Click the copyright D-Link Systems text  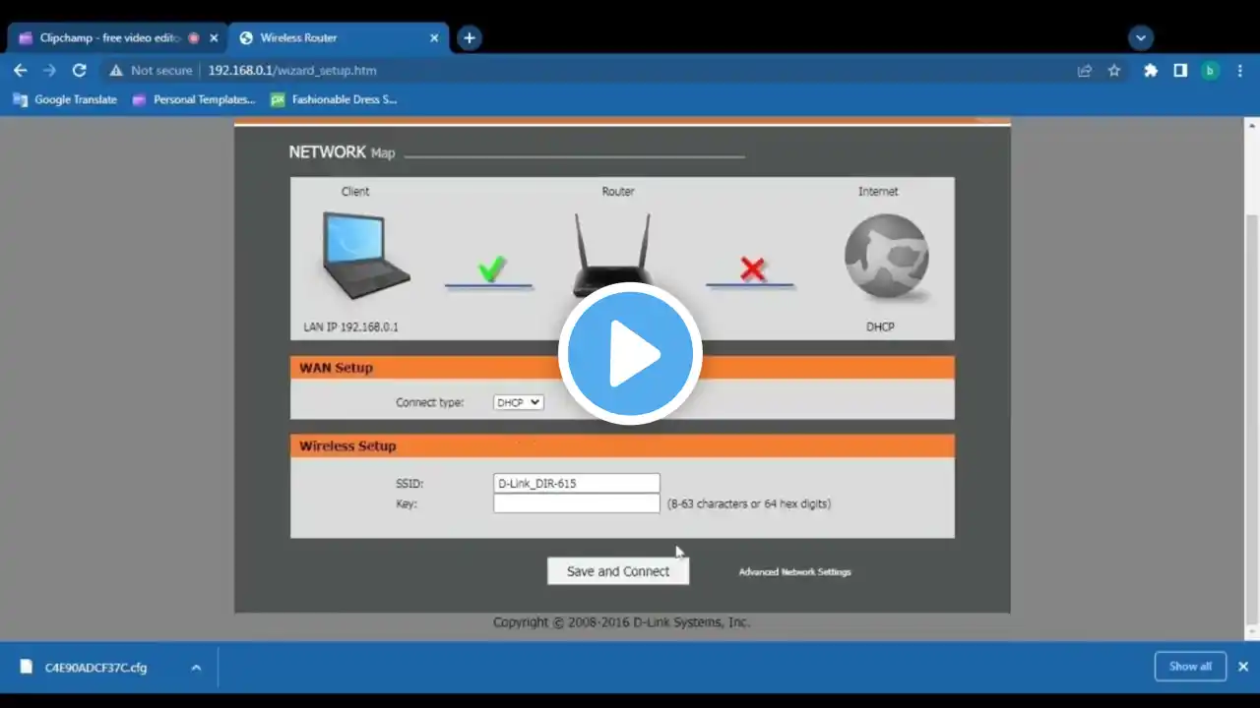[621, 622]
